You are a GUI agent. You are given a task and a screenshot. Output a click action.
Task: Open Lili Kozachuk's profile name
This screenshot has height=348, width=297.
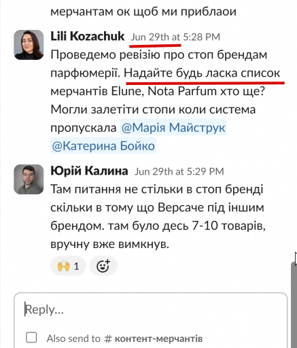(88, 36)
